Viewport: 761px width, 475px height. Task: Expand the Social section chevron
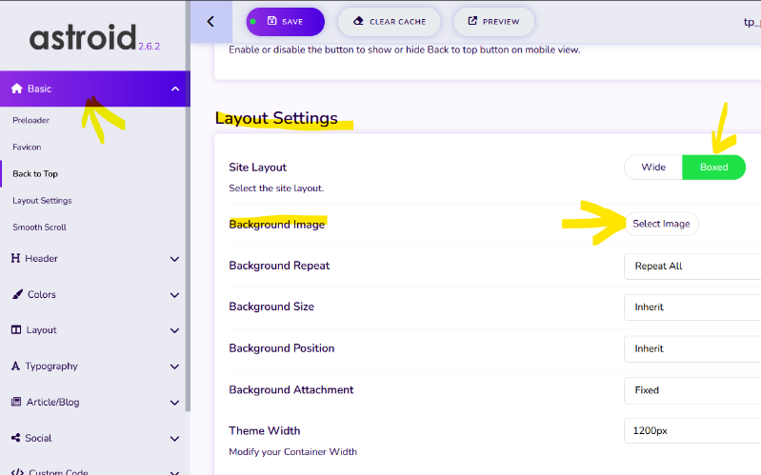click(174, 439)
